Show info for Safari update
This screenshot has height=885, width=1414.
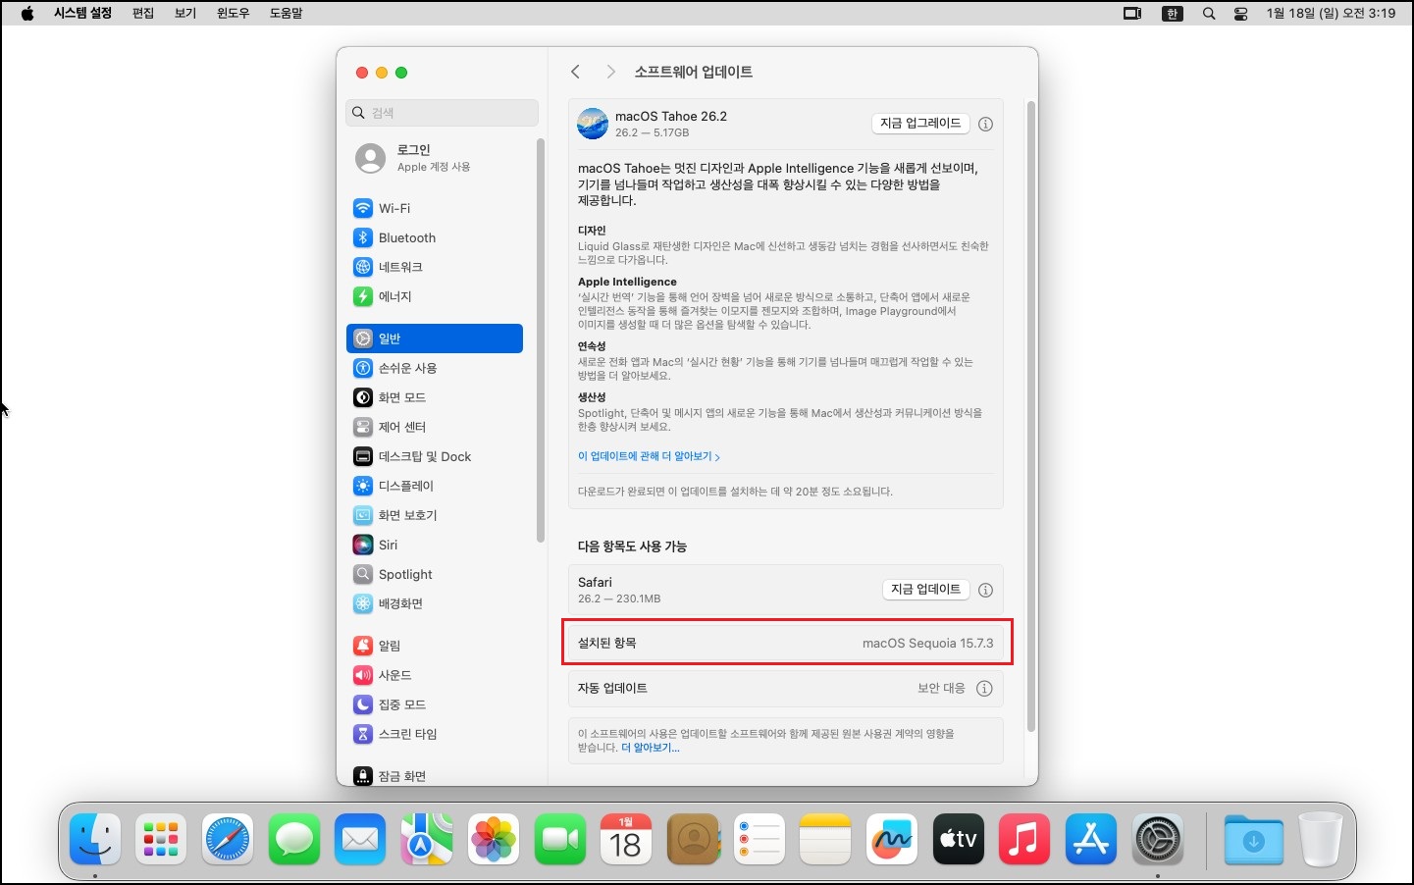pyautogui.click(x=985, y=590)
